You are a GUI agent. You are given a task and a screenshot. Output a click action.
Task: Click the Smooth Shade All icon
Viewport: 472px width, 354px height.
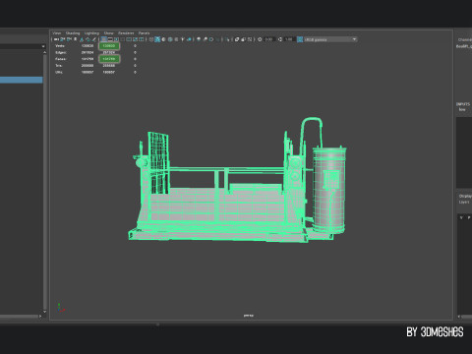pos(157,39)
